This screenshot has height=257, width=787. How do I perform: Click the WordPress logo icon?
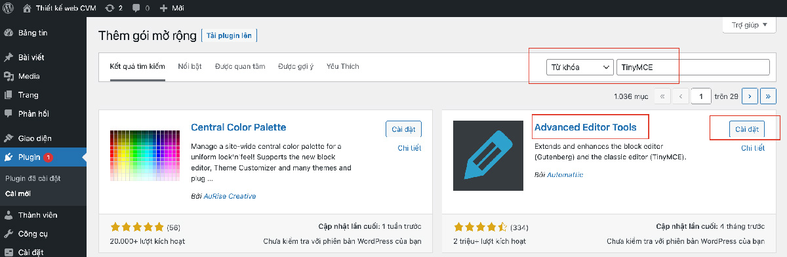click(8, 9)
